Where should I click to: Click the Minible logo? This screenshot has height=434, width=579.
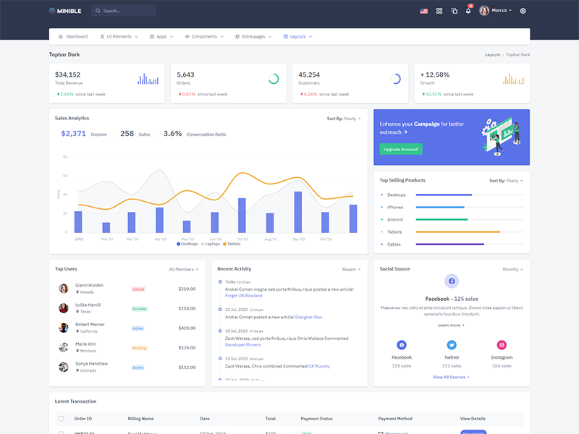(67, 11)
